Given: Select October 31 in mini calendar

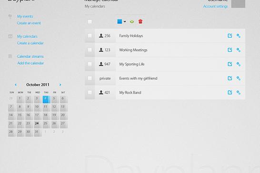Looking at the screenshot, I should point(38,133).
